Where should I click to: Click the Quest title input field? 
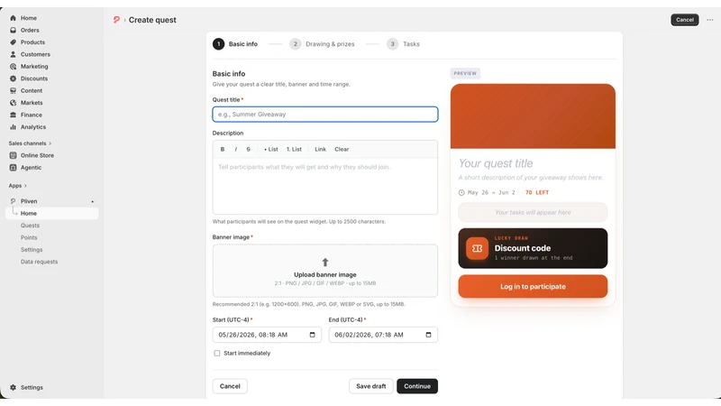325,115
